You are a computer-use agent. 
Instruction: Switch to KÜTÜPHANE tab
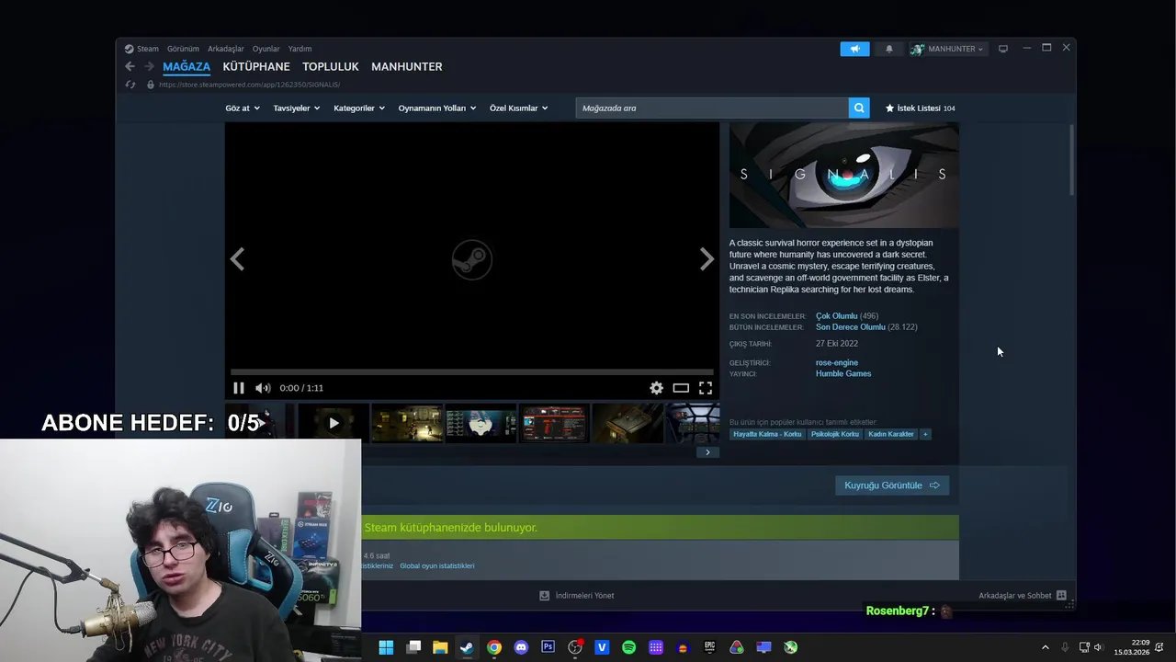pos(256,67)
